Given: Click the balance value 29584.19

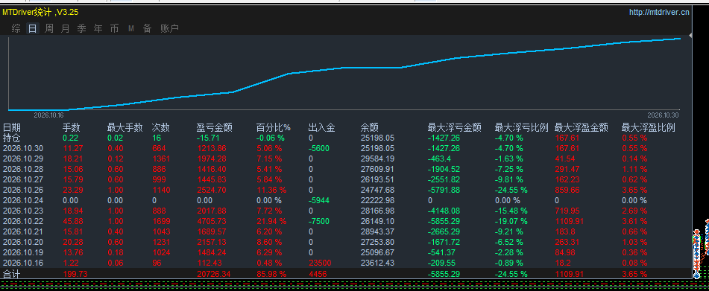Looking at the screenshot, I should pyautogui.click(x=377, y=159).
